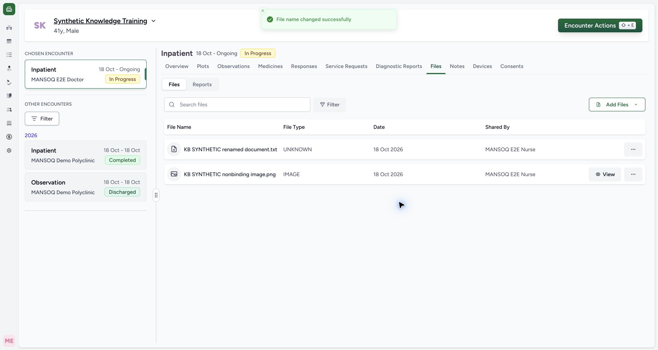The height and width of the screenshot is (350, 658).
Task: Open the Discharged Observation encounter card
Action: coord(86,187)
